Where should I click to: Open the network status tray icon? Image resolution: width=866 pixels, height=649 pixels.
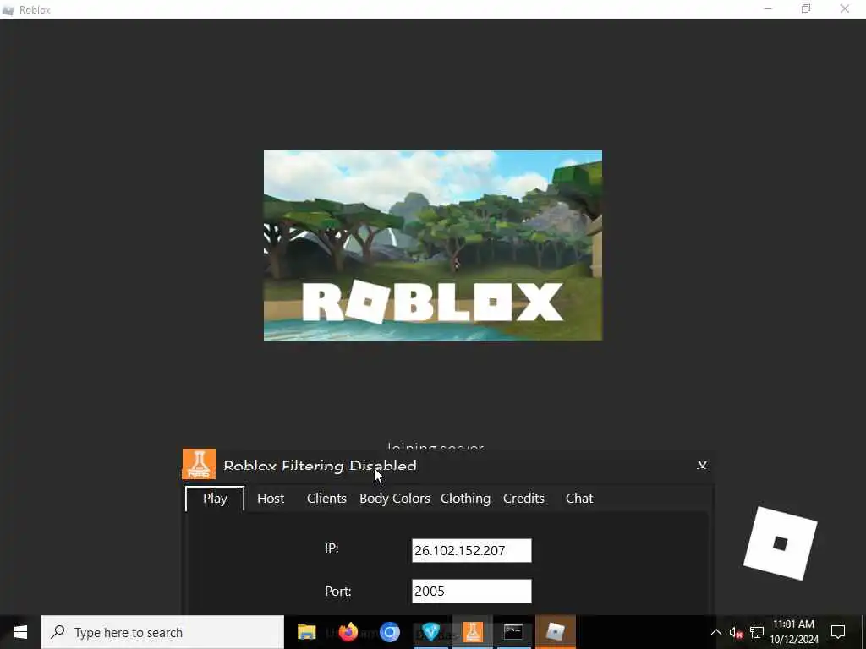click(757, 632)
